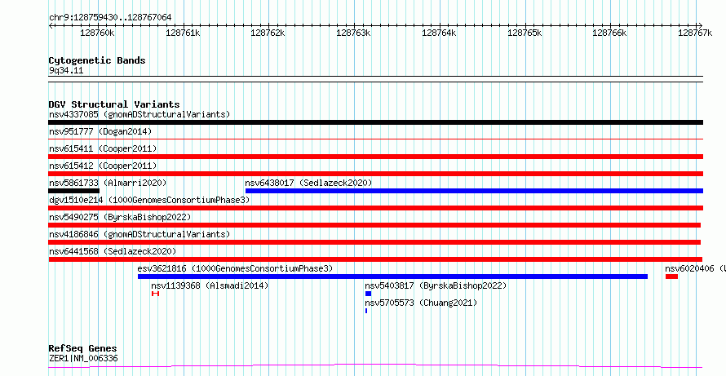
Task: Click nsv6441568 (Sedlazeck2020) label
Action: pyautogui.click(x=113, y=251)
